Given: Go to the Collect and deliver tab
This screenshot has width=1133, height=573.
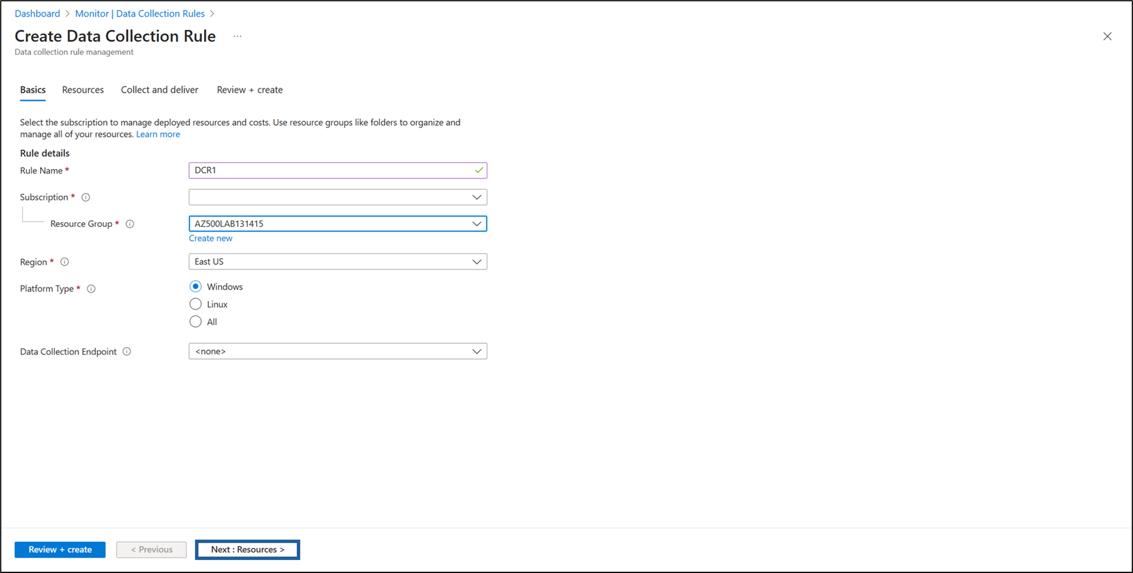Looking at the screenshot, I should (x=159, y=90).
